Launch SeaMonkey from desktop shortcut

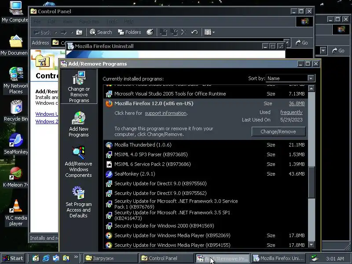(16, 144)
